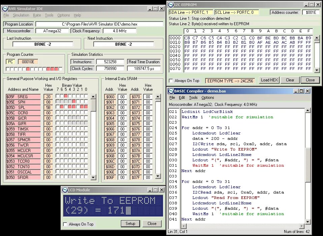Click the hex value field for SPL register

tap(48, 107)
